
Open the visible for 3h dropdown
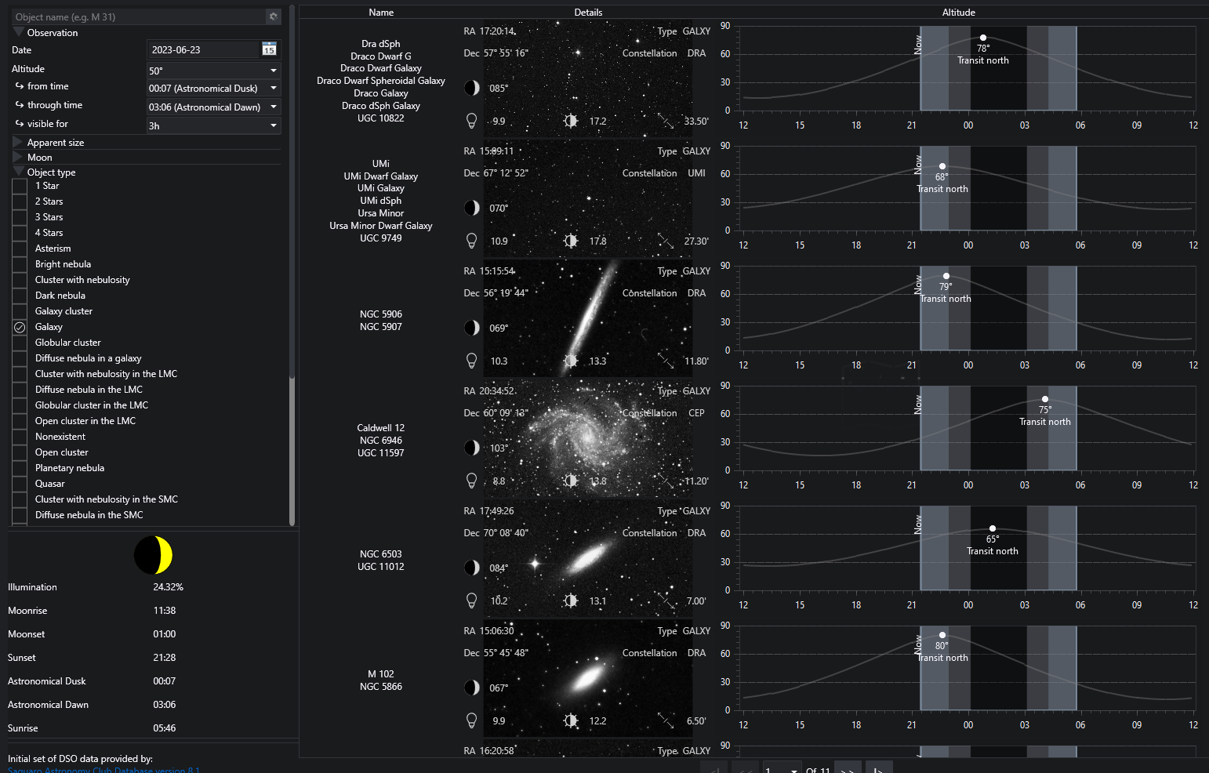213,125
